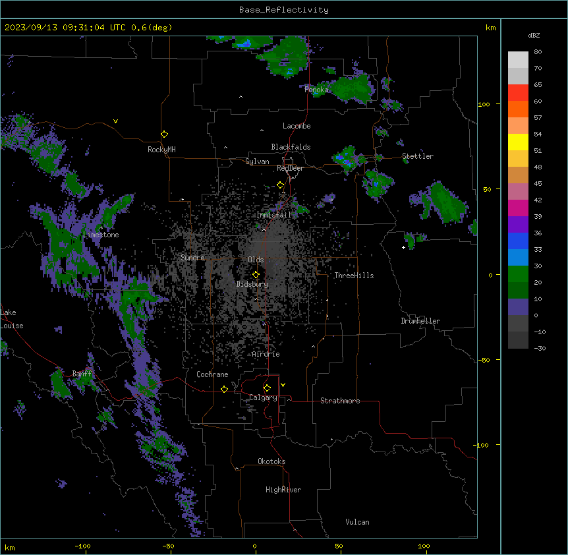Select the Sylvan label
The width and height of the screenshot is (568, 555).
[257, 161]
